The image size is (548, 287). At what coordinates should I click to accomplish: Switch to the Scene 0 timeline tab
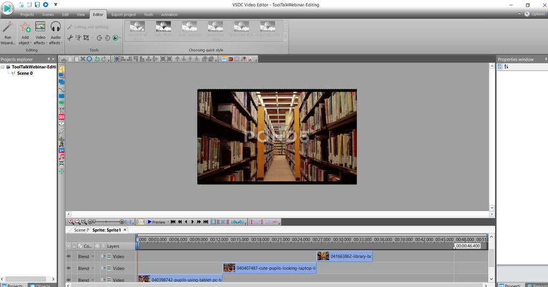(x=81, y=230)
